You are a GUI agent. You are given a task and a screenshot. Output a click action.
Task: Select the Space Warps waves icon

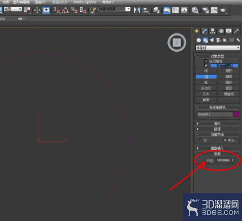[x=232, y=40]
